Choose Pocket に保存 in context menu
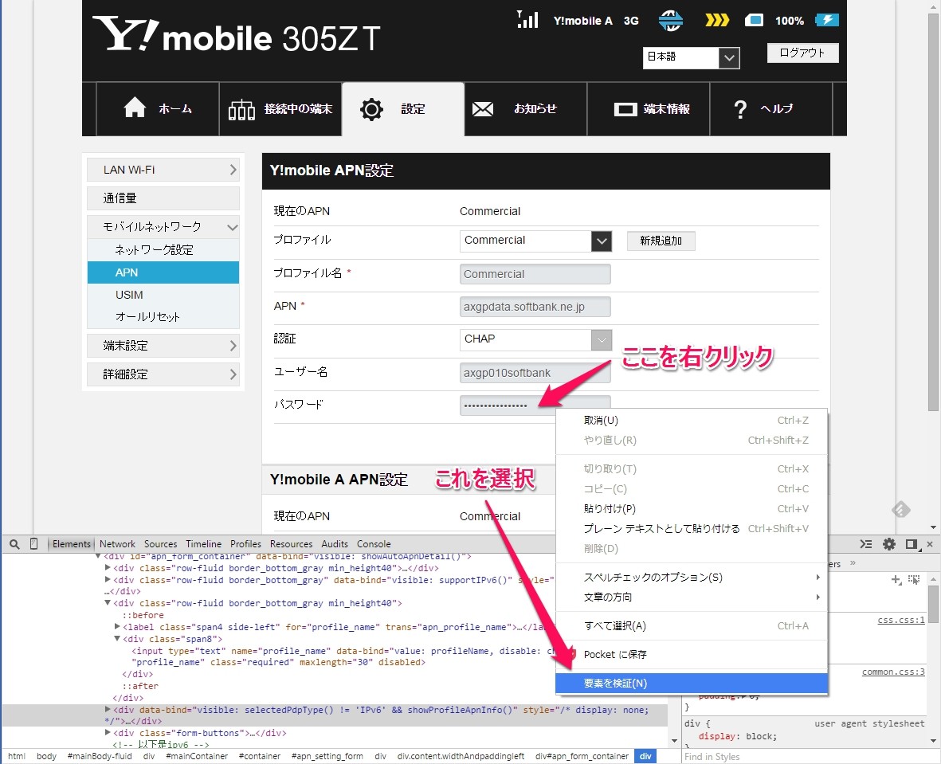Image resolution: width=941 pixels, height=764 pixels. pos(692,654)
